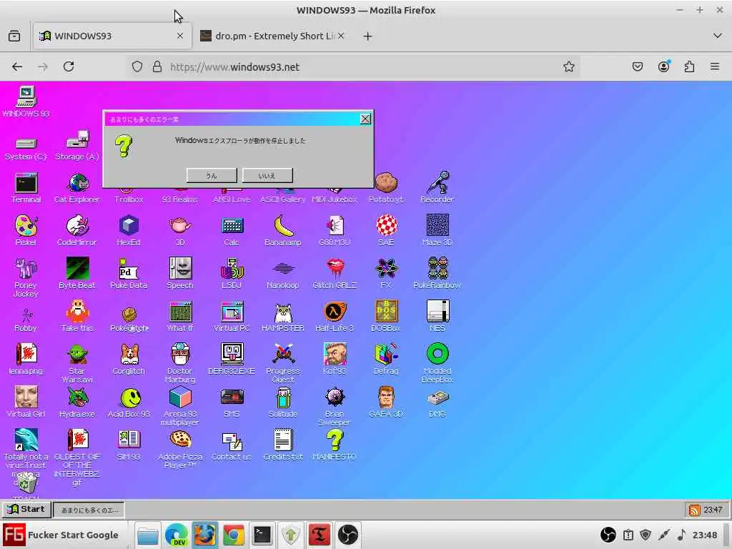This screenshot has height=549, width=732.
Task: Bookmark this page with the star
Action: coord(568,66)
